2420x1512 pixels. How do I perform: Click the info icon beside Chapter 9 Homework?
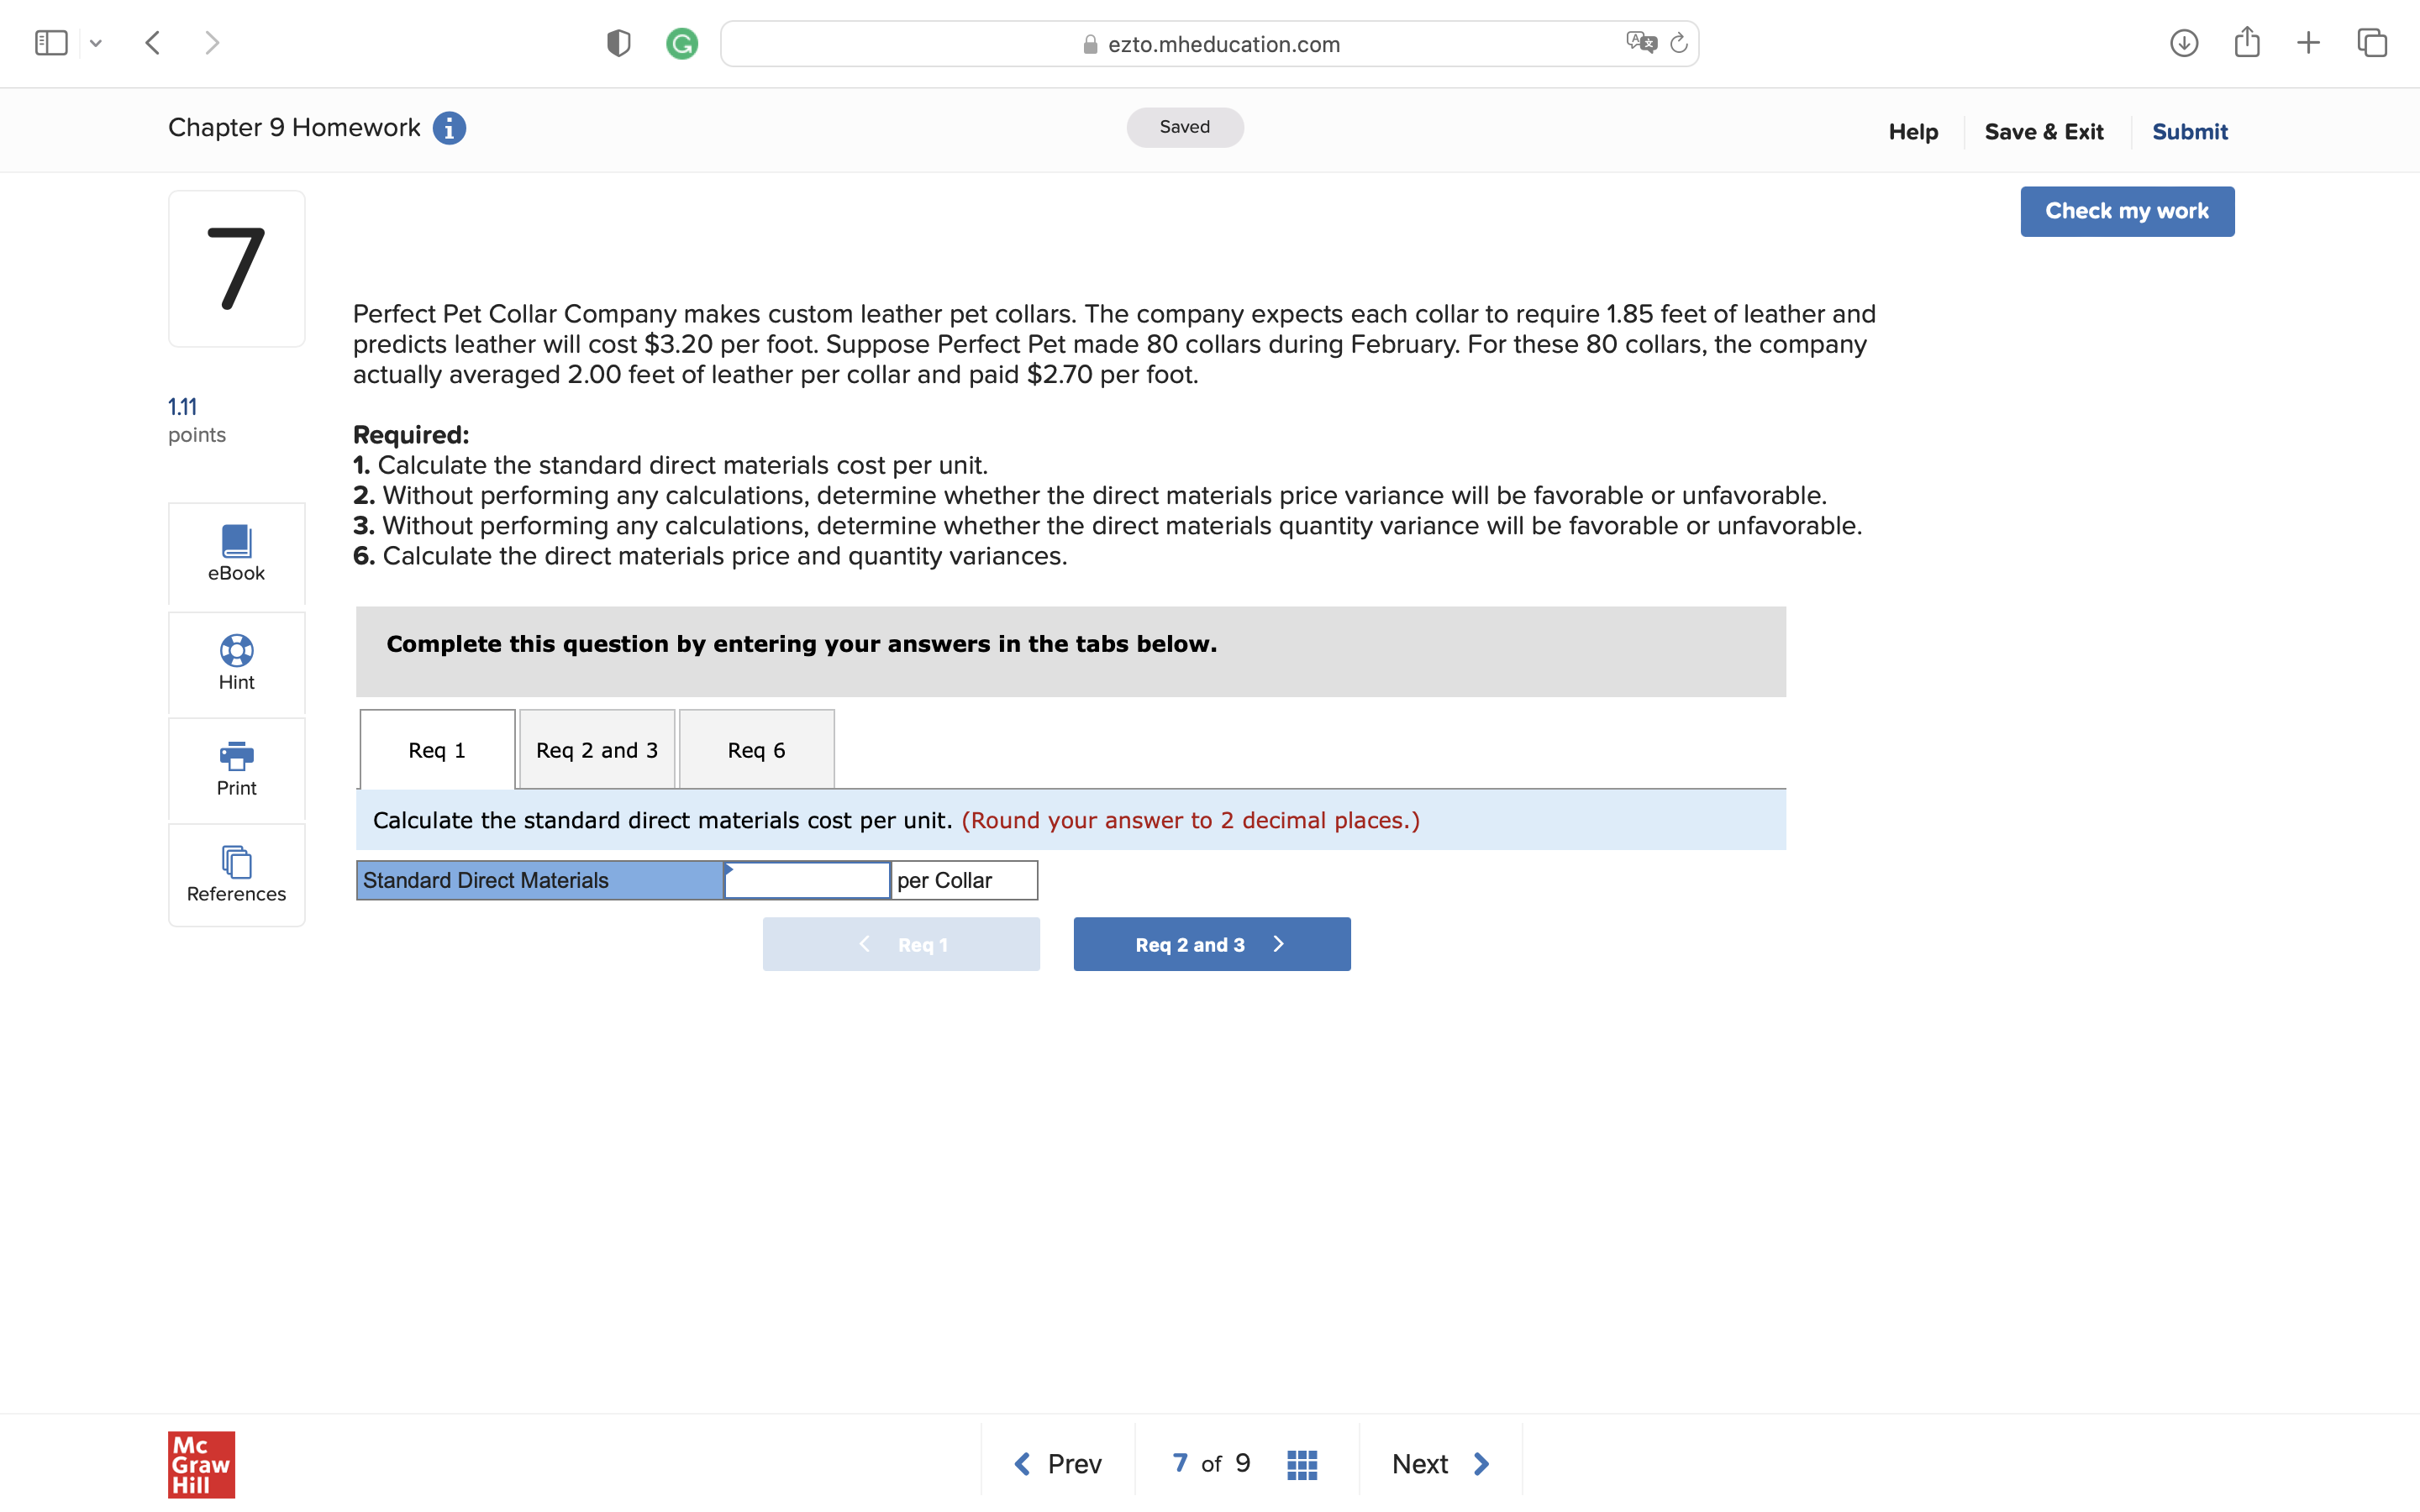(x=449, y=128)
